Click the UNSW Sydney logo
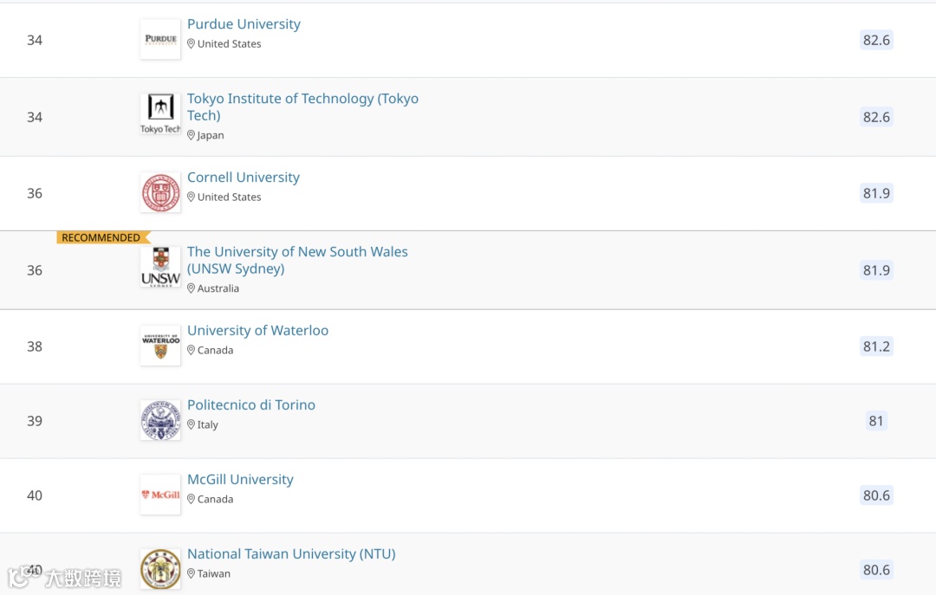 point(160,268)
